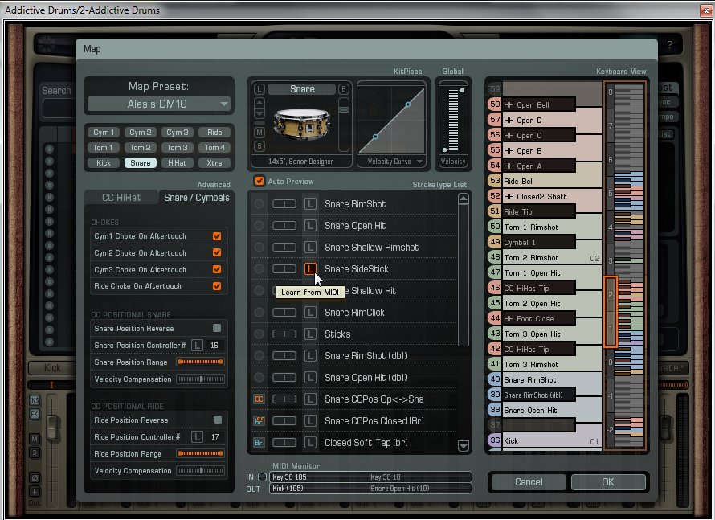This screenshot has height=520, width=715.
Task: Click the CC icon beside Snare CCPos Op<->Sha
Action: tap(259, 399)
